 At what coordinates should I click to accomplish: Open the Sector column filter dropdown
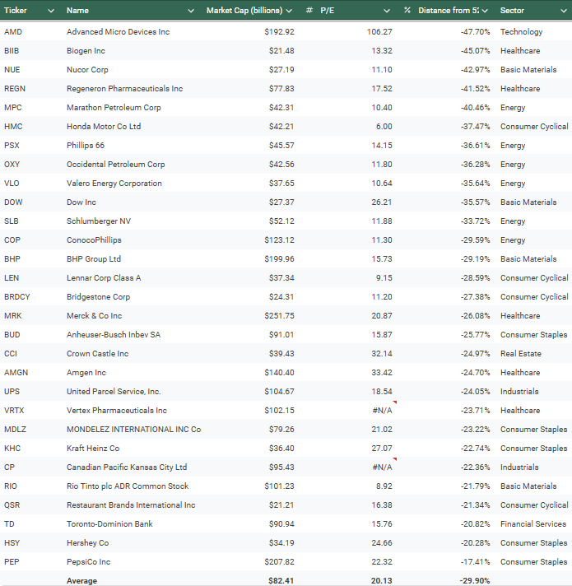564,11
